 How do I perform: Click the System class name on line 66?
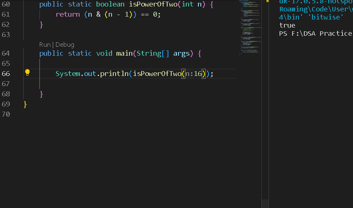click(x=68, y=74)
